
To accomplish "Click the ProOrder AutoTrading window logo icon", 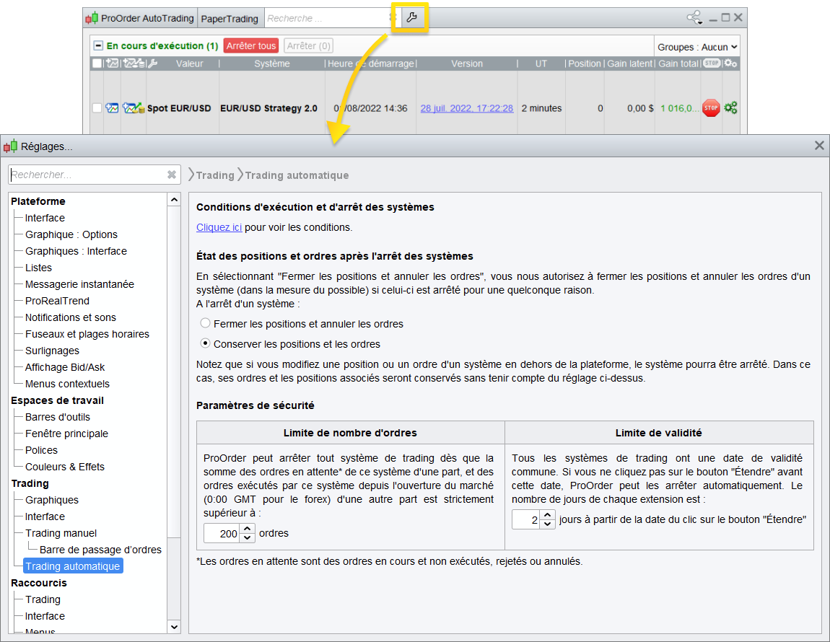I will pos(92,18).
